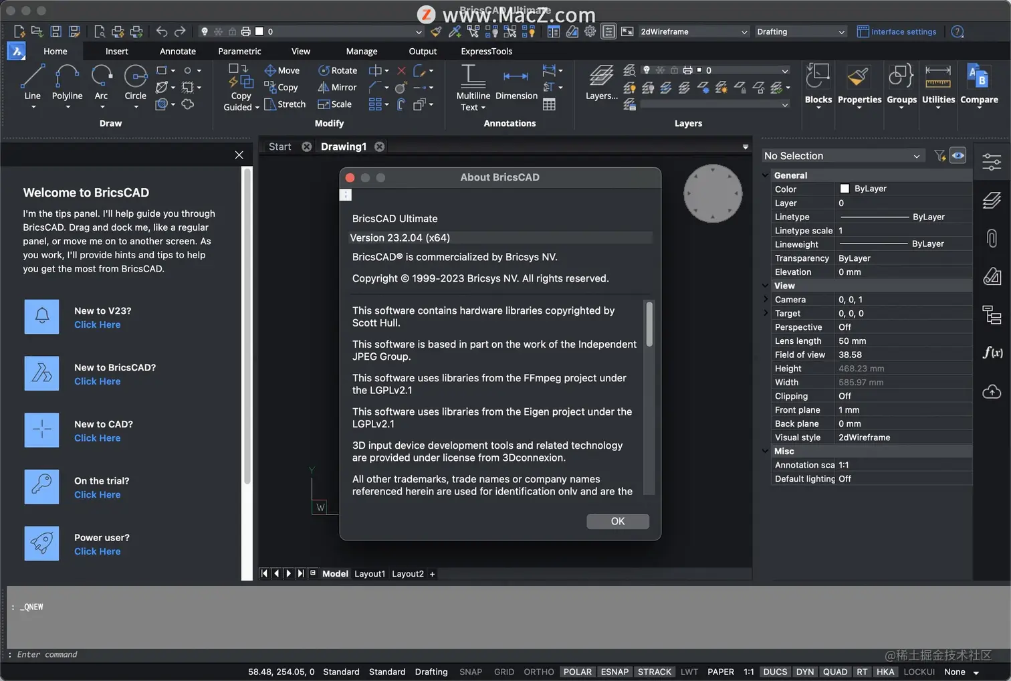Toggle POLAR tracking in status bar
The height and width of the screenshot is (681, 1011).
point(578,672)
